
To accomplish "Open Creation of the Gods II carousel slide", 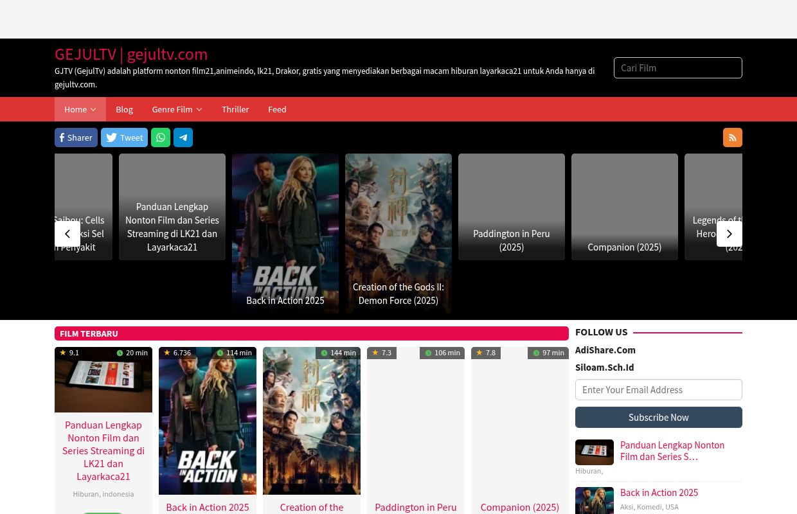I will (398, 233).
